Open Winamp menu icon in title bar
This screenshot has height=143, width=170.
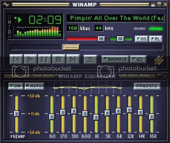point(6,4)
